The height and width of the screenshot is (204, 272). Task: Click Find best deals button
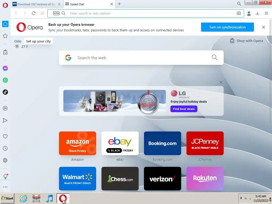coord(184,109)
